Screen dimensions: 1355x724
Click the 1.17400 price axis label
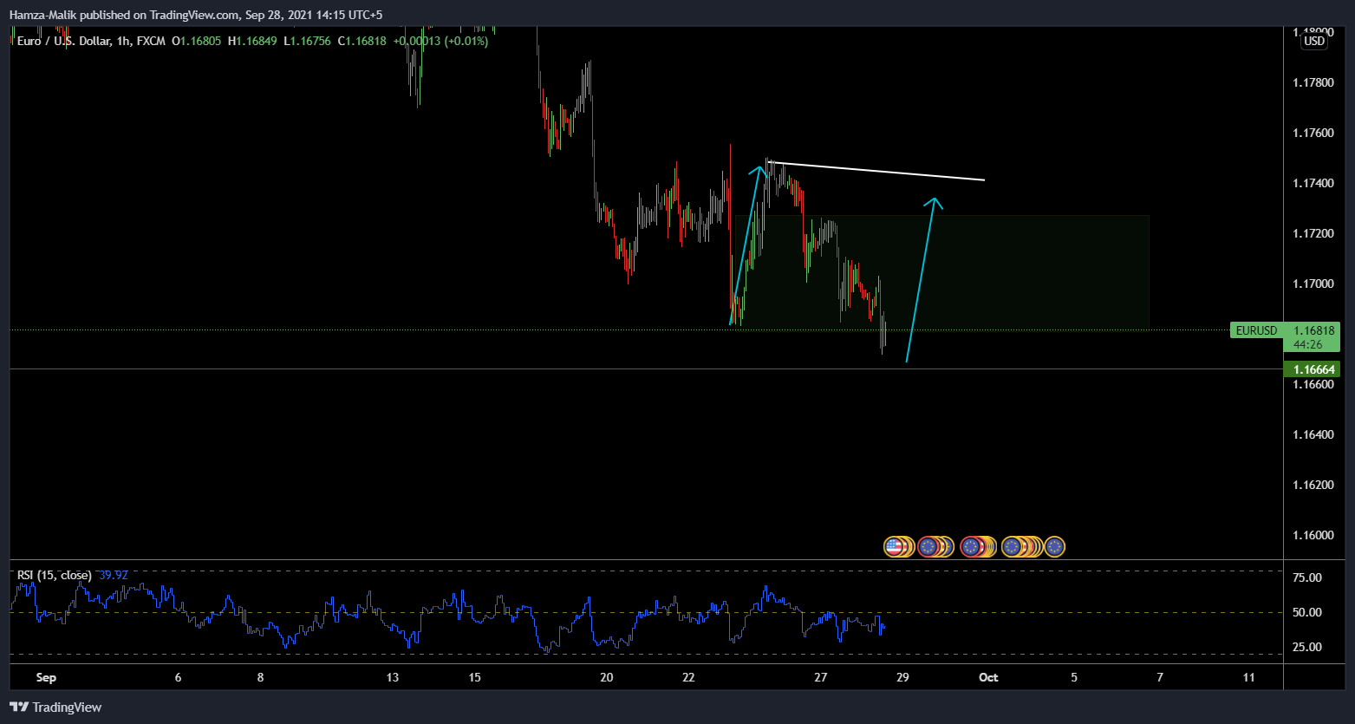pos(1313,183)
